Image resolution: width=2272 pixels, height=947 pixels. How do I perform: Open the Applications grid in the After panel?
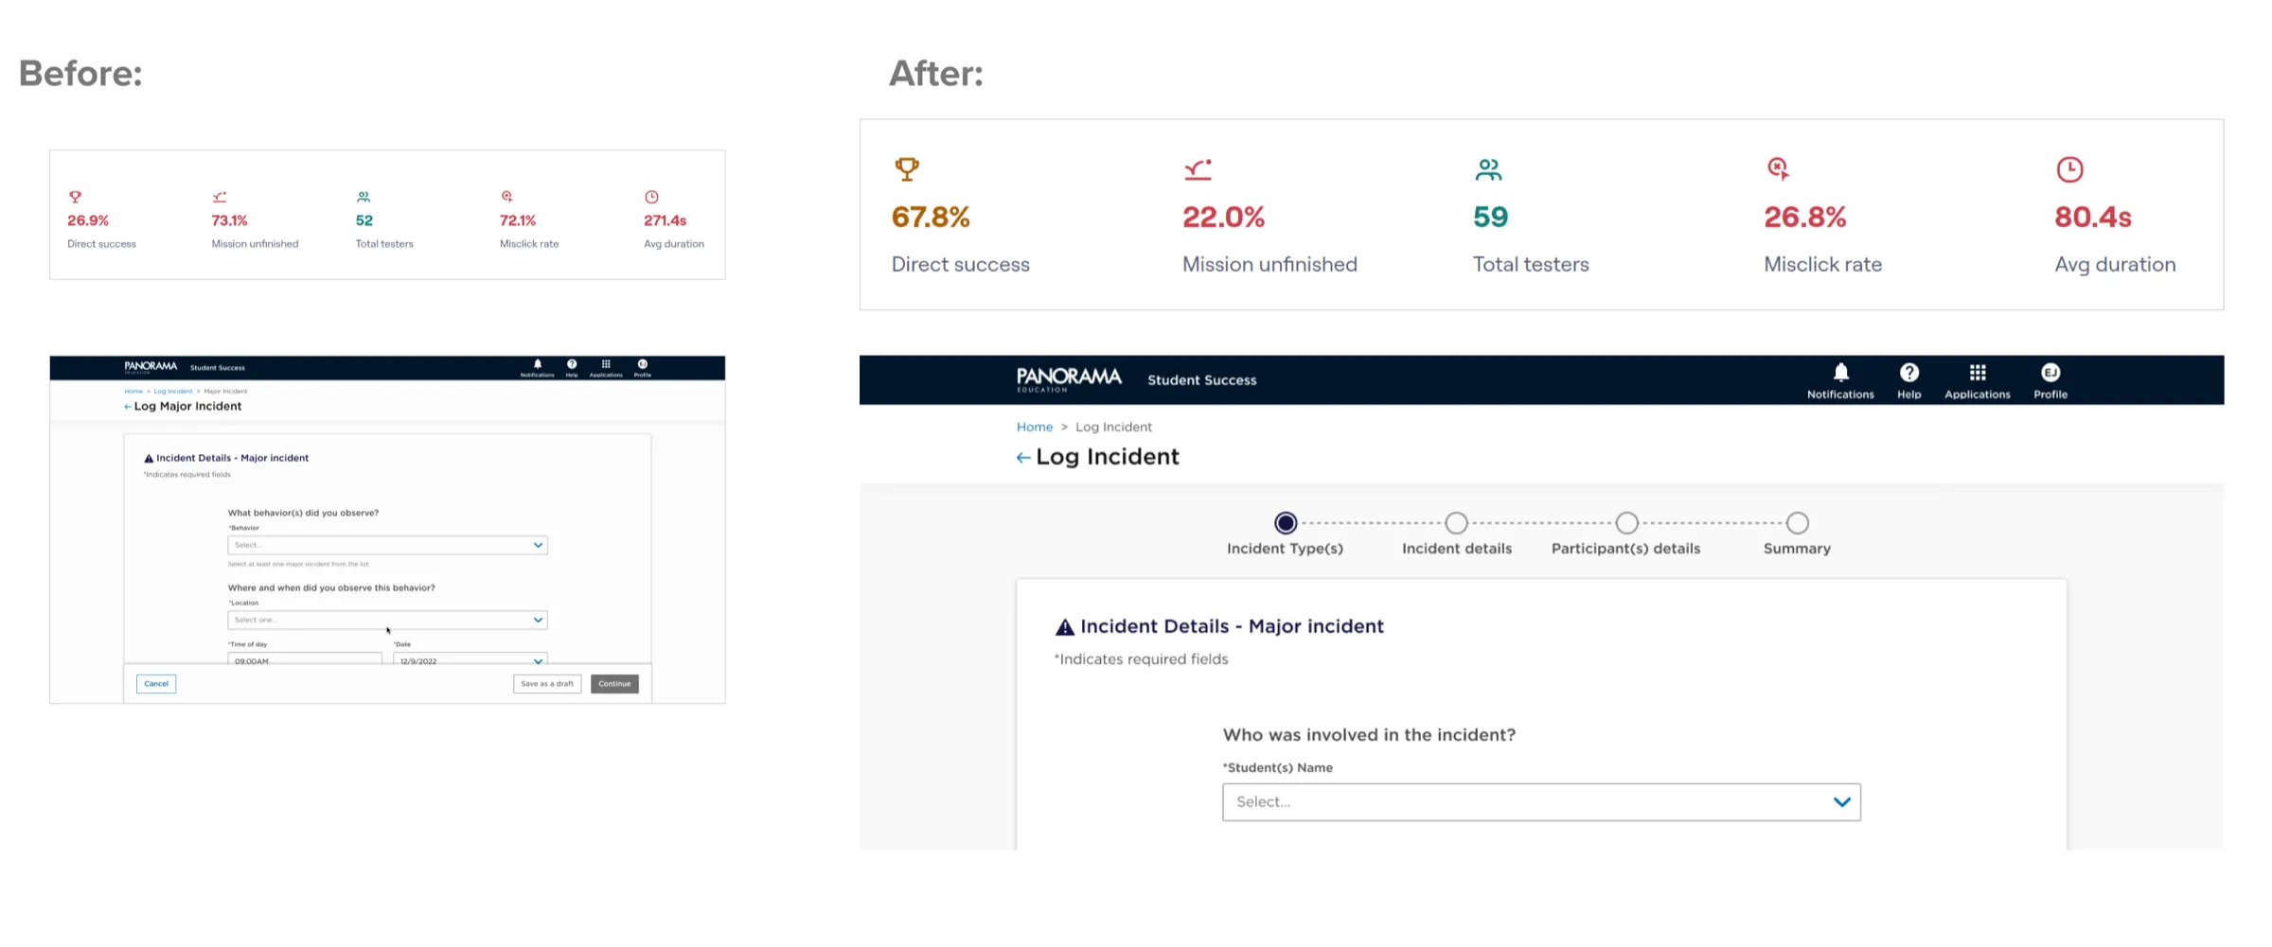point(1977,372)
